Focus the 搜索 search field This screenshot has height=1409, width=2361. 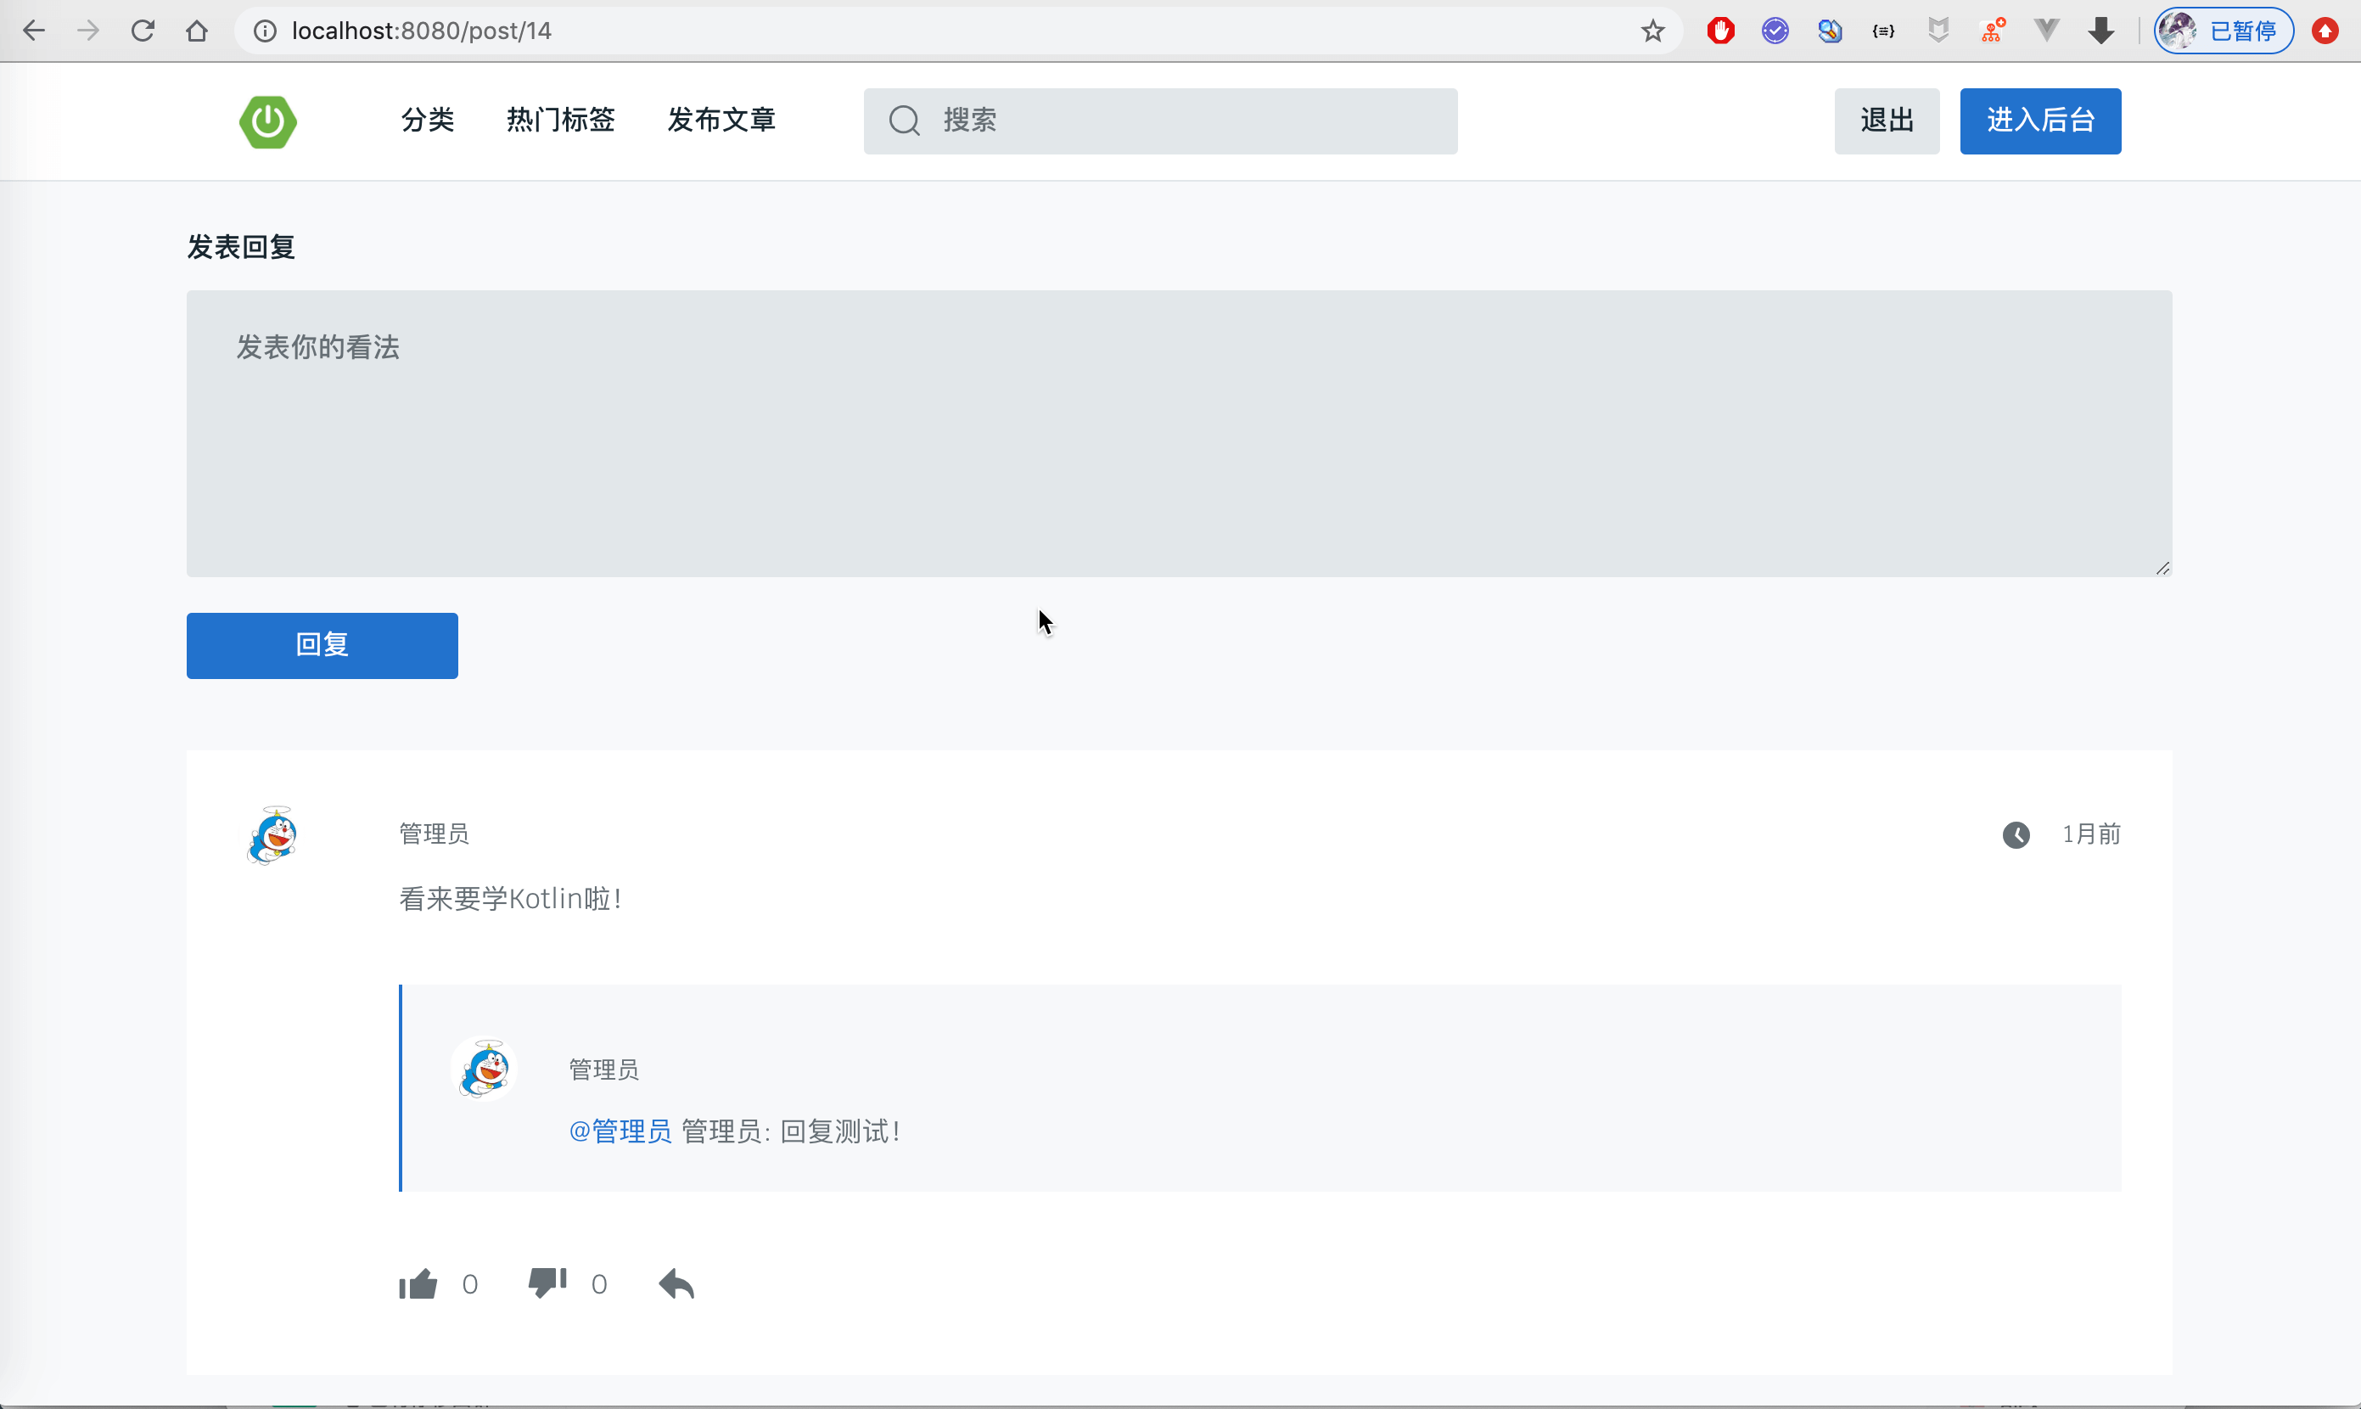tap(1177, 121)
